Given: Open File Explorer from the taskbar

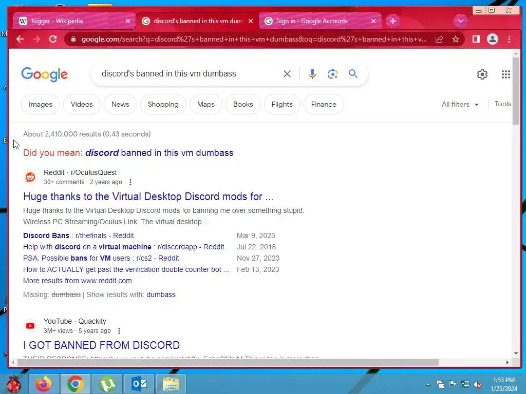Looking at the screenshot, I should [171, 384].
